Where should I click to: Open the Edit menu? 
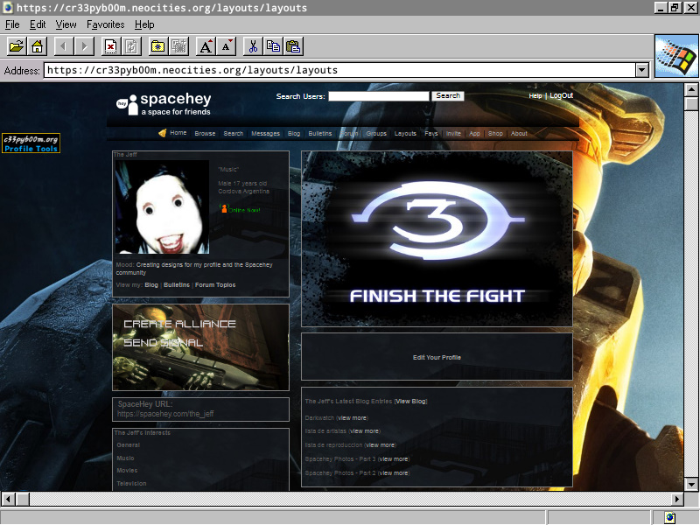pyautogui.click(x=38, y=24)
